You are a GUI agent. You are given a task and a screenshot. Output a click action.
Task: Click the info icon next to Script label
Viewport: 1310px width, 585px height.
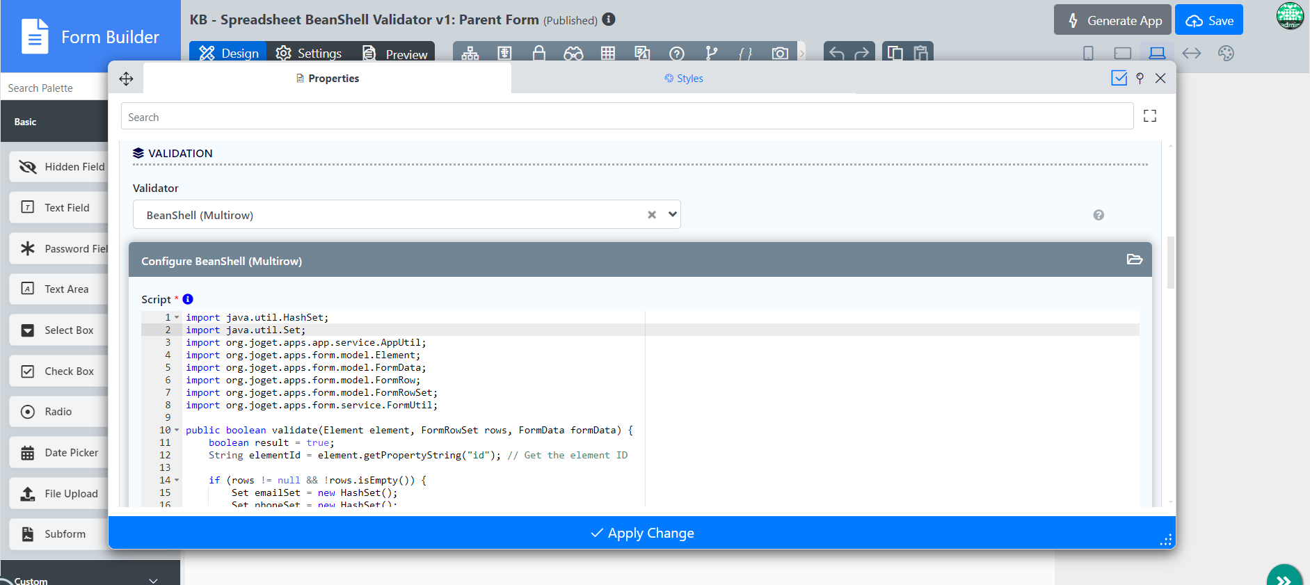188,299
